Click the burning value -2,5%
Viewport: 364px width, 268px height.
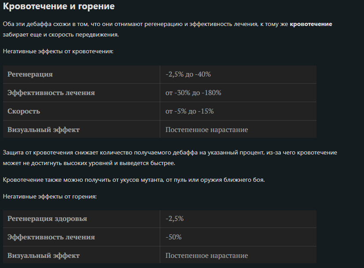click(175, 219)
